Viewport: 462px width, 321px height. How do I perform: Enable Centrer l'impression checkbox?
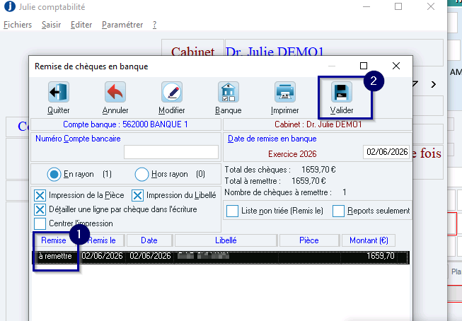40,223
